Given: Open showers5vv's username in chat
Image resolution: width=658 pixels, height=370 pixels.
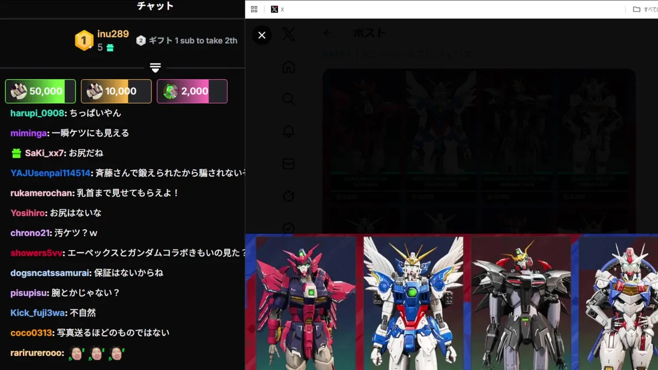Looking at the screenshot, I should coord(36,253).
